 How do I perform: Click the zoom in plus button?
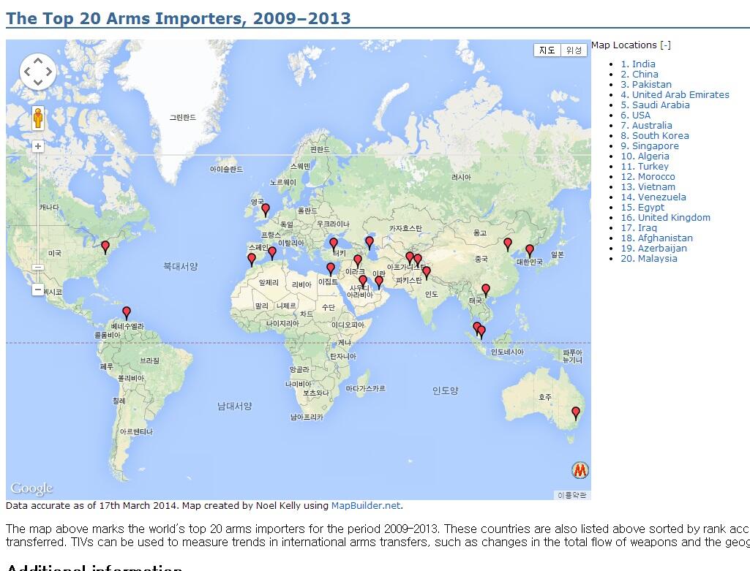pos(38,146)
